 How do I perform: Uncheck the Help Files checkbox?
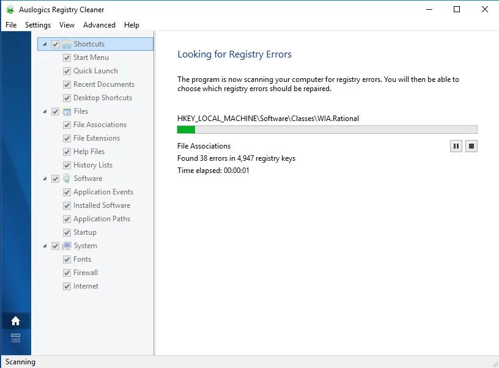click(x=67, y=152)
